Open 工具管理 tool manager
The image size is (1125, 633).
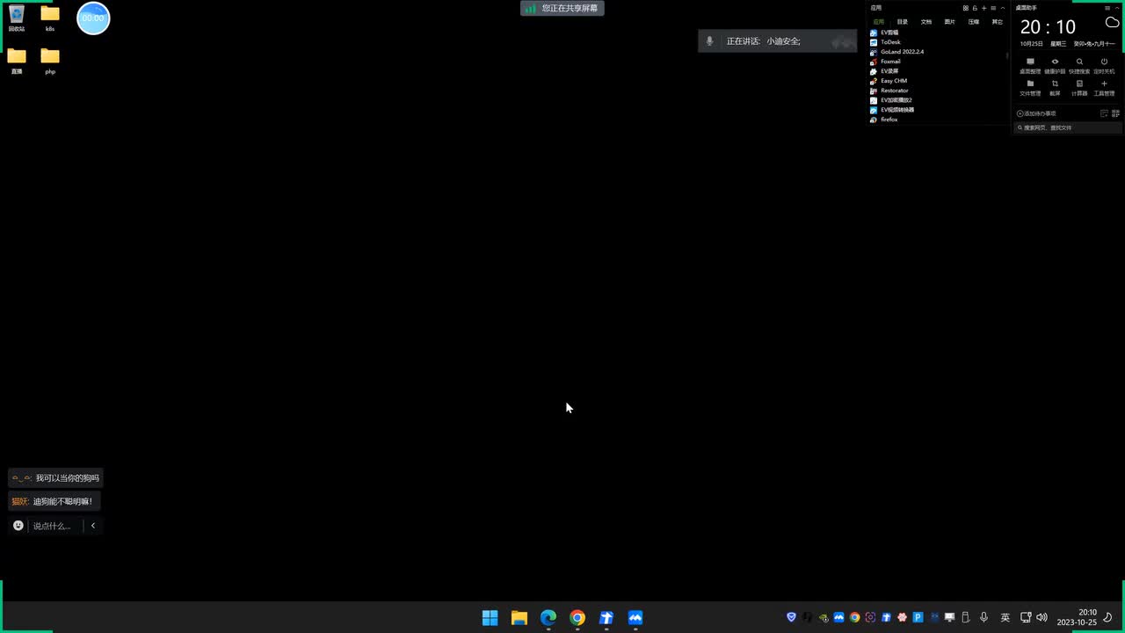(x=1104, y=88)
